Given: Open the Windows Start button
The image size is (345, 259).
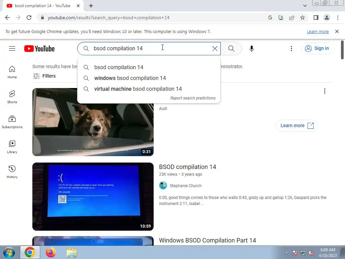Looking at the screenshot, I should pyautogui.click(x=9, y=252).
